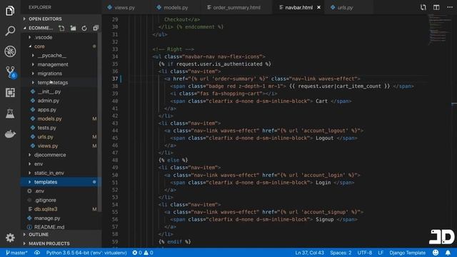This screenshot has height=257, width=457.
Task: Open db.sqlite3 in the file tree
Action: point(46,209)
